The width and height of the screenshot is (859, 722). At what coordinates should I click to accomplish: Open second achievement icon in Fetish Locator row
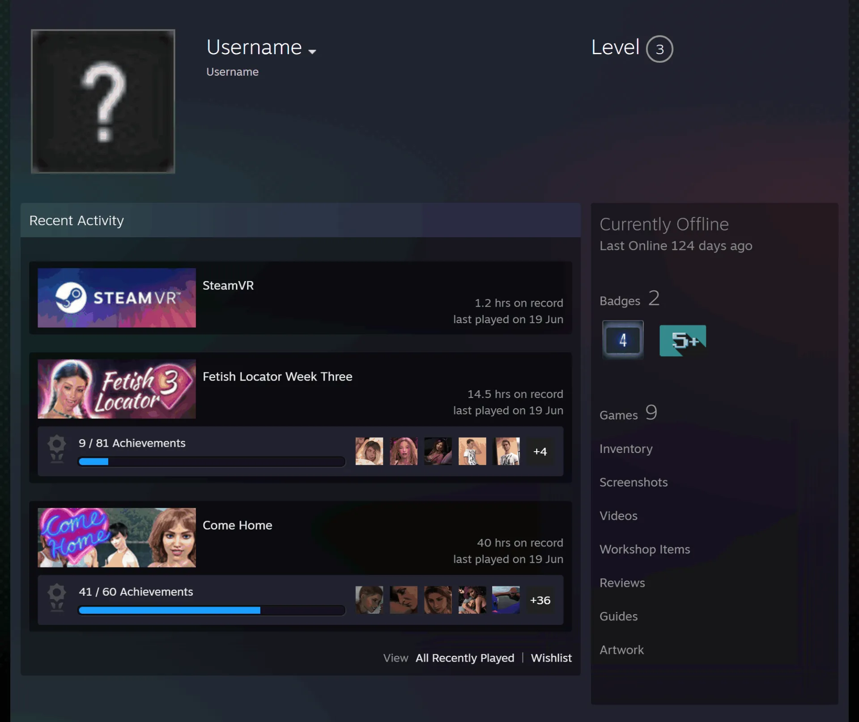pyautogui.click(x=404, y=451)
